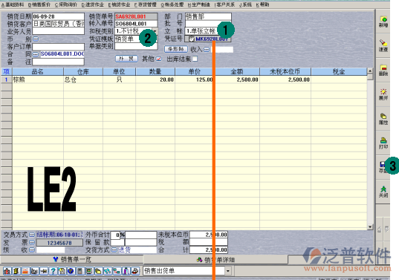Open the 属性 (properties) sidebar icon
The width and height of the screenshot is (399, 280).
click(383, 119)
